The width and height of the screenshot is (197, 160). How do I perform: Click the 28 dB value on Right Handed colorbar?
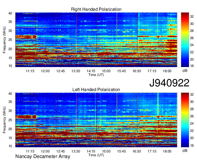(192, 31)
